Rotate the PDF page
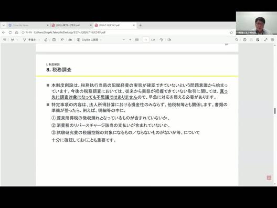 pyautogui.click(x=161, y=40)
